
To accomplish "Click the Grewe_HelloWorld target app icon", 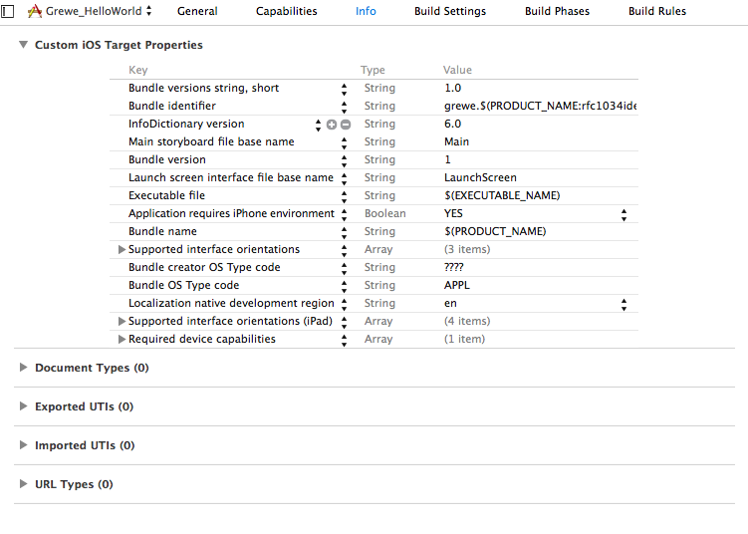I will tap(35, 11).
